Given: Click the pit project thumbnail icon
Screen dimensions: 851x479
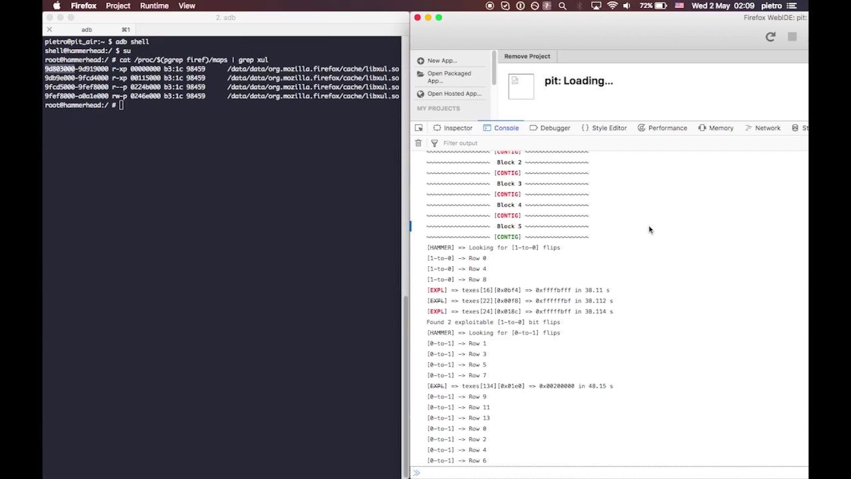Looking at the screenshot, I should click(521, 86).
